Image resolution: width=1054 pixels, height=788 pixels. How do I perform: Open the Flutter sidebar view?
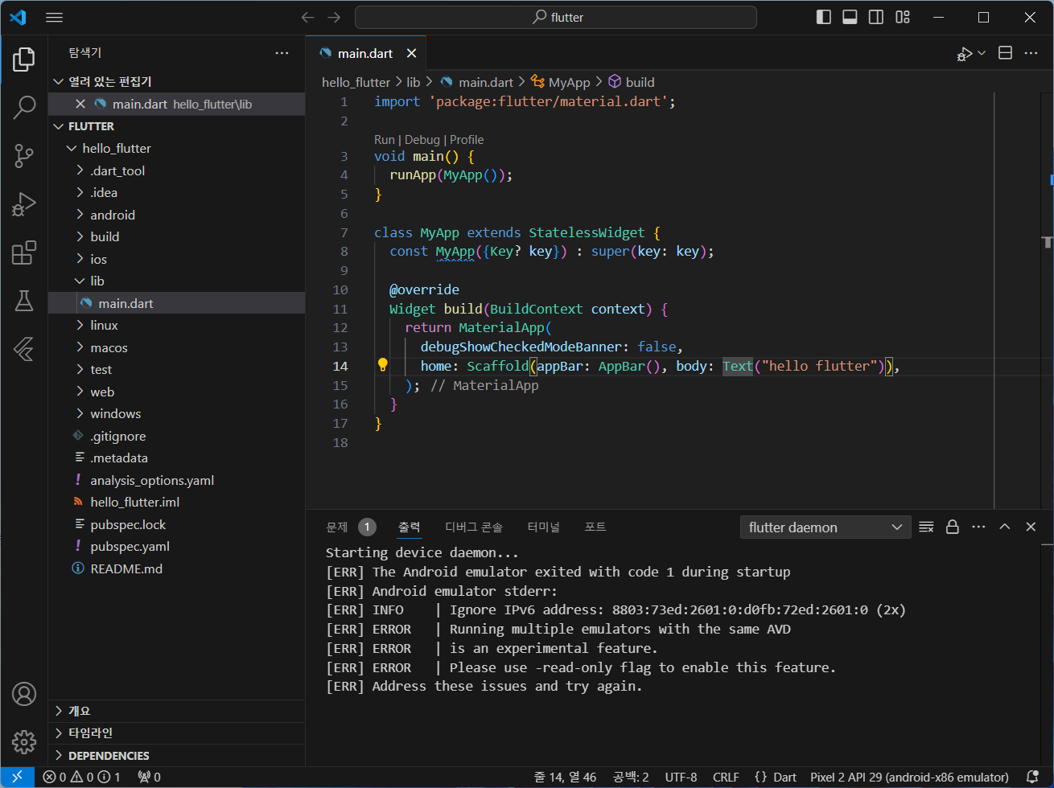click(24, 349)
